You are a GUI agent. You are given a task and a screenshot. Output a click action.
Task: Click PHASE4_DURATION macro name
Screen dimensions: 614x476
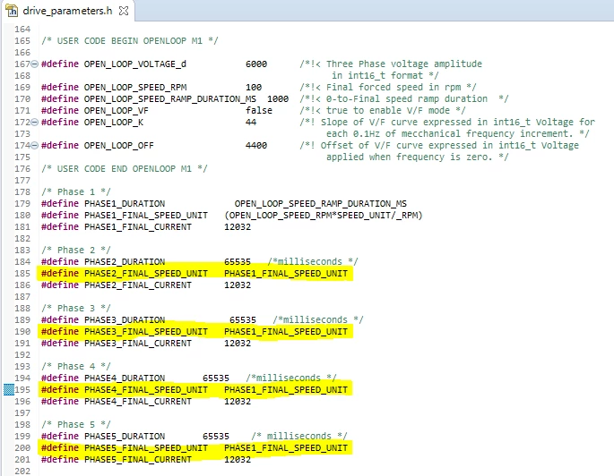(125, 378)
